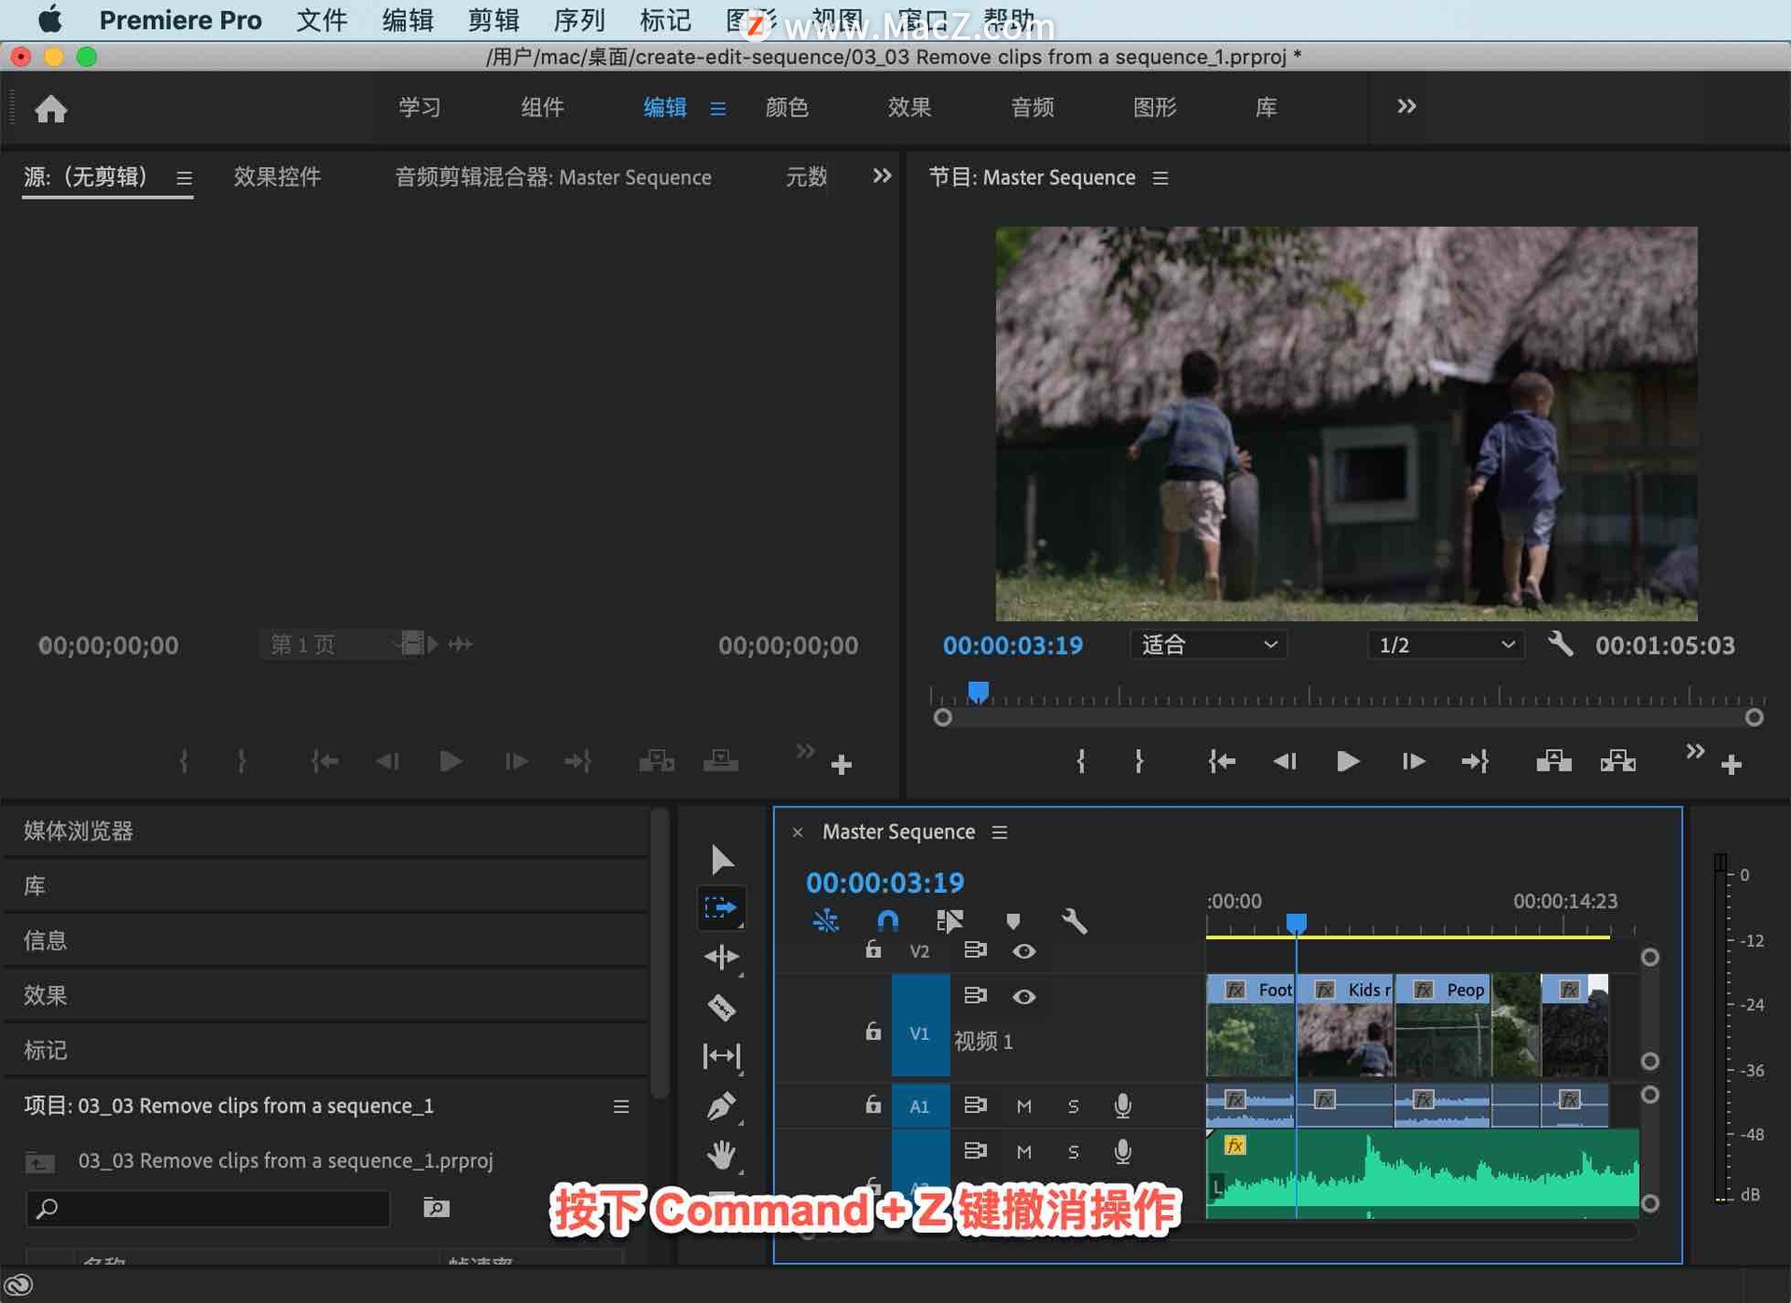Click the program monitor playhead marker
The width and height of the screenshot is (1791, 1303).
[978, 692]
